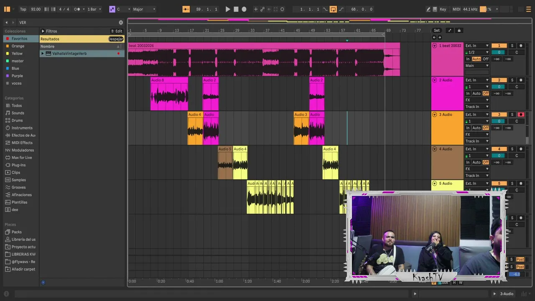
Task: Open the Grooves category
Action: [18, 187]
